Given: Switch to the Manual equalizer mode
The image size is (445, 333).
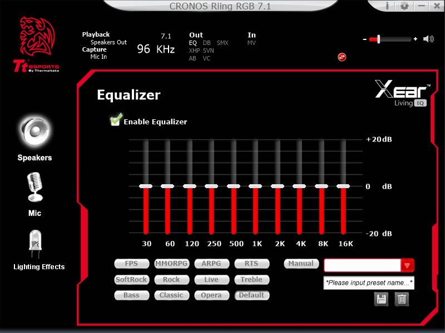Looking at the screenshot, I should 301,264.
